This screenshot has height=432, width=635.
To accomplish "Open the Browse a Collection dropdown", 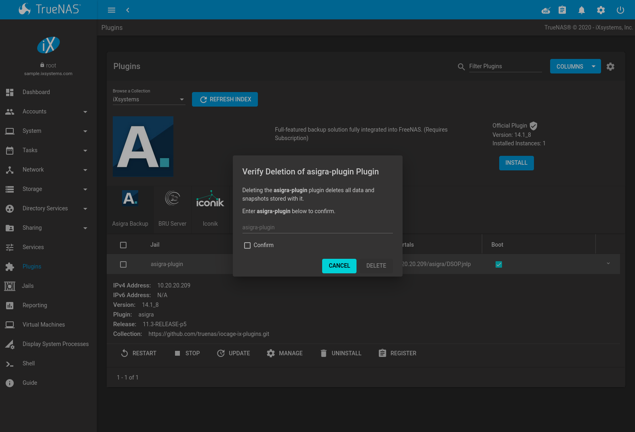I will point(149,99).
